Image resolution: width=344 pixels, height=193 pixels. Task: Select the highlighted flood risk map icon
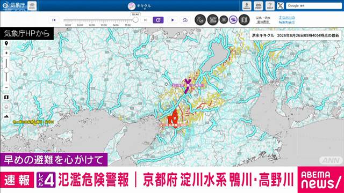(233, 20)
